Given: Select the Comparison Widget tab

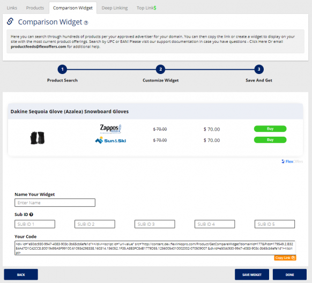Looking at the screenshot, I should [x=73, y=8].
